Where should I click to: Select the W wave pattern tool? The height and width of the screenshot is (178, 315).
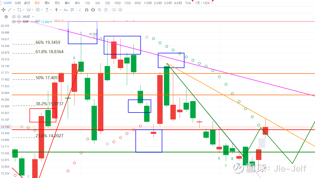tap(28, 10)
